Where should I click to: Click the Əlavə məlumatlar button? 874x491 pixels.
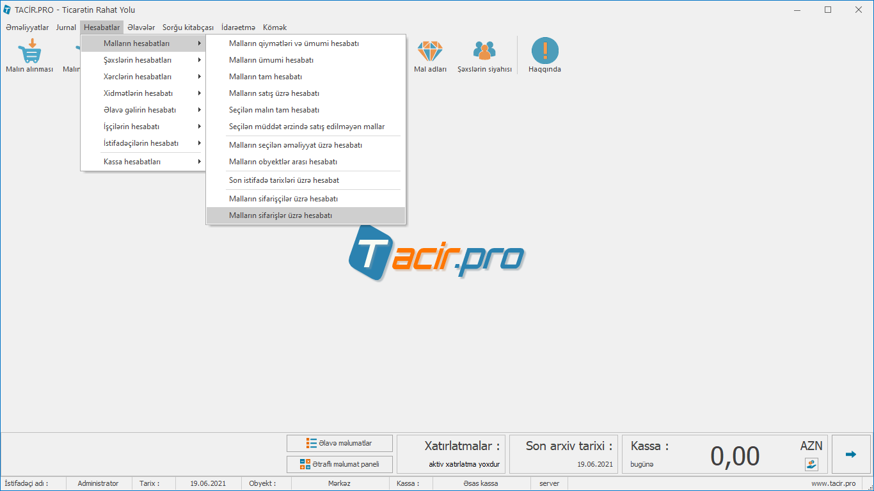click(339, 443)
